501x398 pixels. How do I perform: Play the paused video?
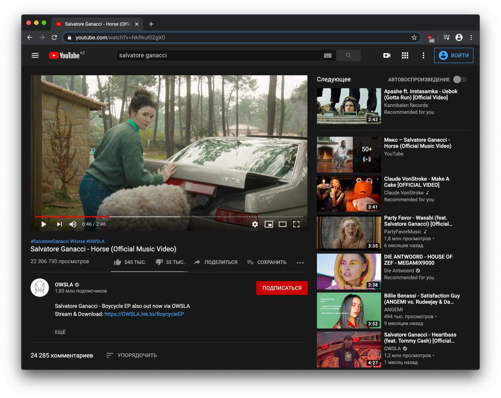click(44, 224)
